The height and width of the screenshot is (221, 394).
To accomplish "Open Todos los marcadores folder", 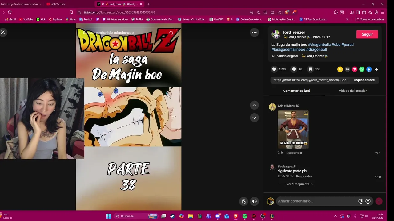I will pos(370,19).
